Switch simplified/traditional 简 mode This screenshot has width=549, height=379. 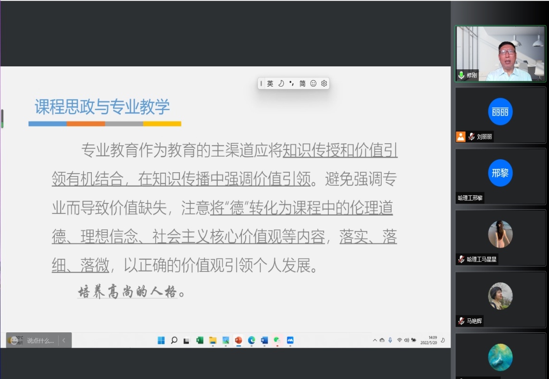[302, 83]
